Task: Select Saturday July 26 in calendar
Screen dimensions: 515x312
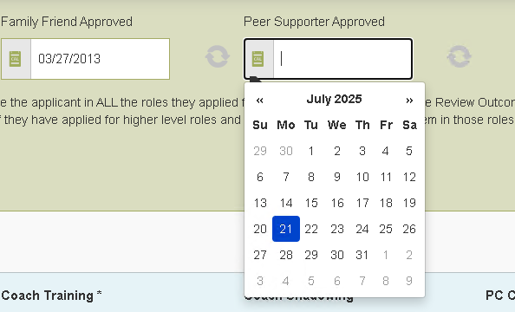Action: 409,229
